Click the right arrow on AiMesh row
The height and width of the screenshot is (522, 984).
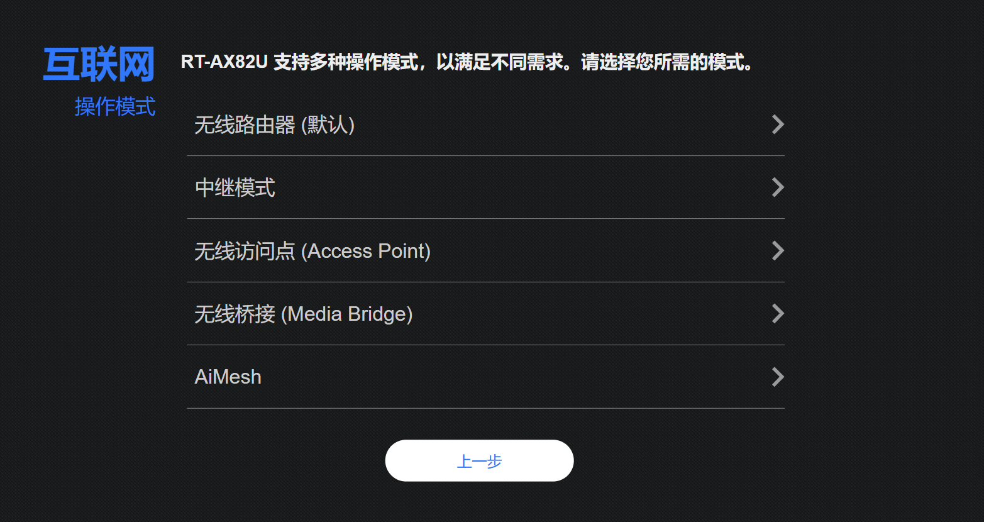point(777,377)
